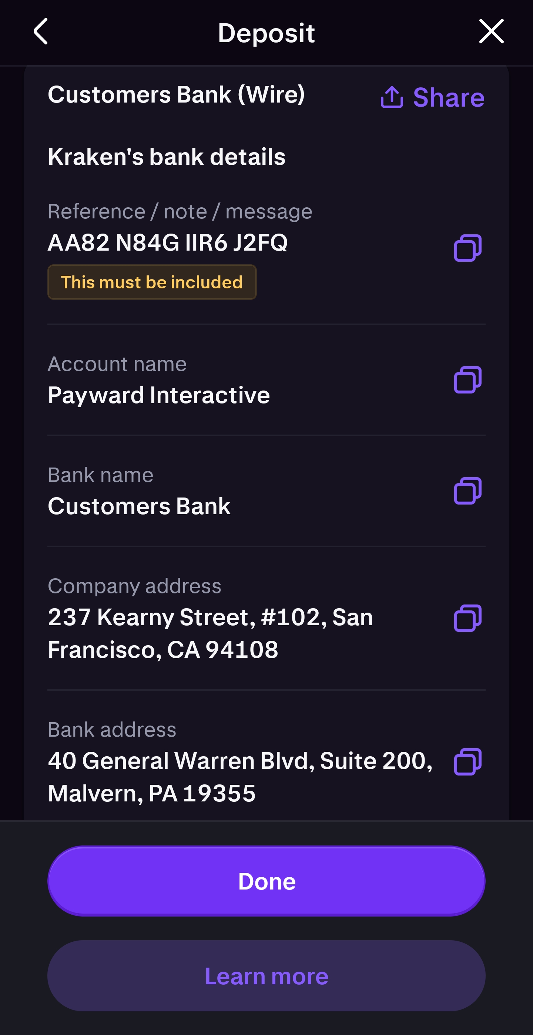Tap the Customers Bank name value

139,506
